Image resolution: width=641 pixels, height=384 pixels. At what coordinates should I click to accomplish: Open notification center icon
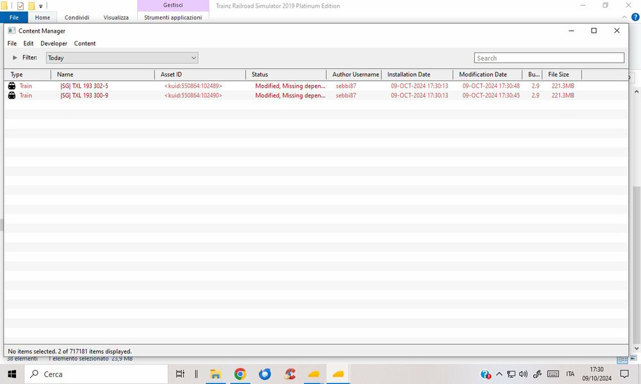[x=624, y=374]
